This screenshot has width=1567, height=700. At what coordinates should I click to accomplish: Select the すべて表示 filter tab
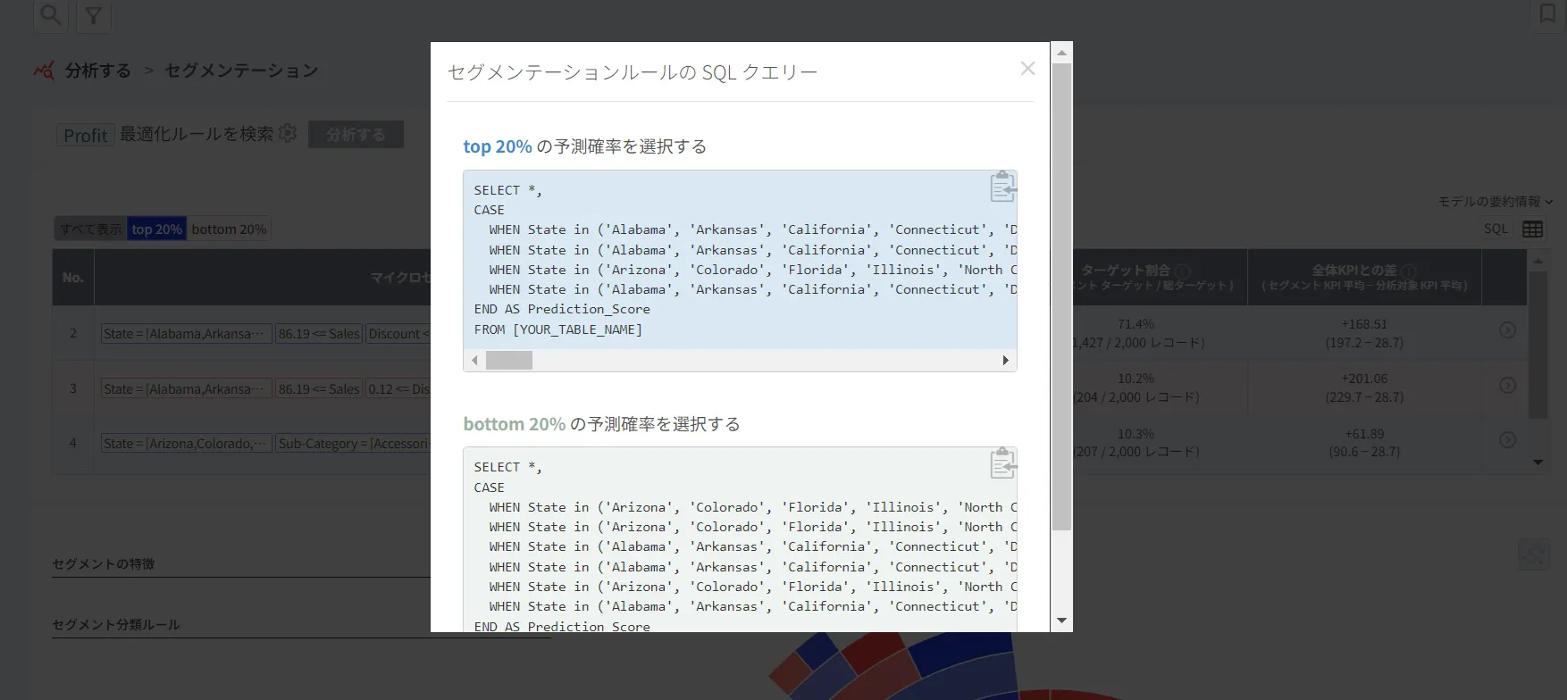pyautogui.click(x=91, y=229)
